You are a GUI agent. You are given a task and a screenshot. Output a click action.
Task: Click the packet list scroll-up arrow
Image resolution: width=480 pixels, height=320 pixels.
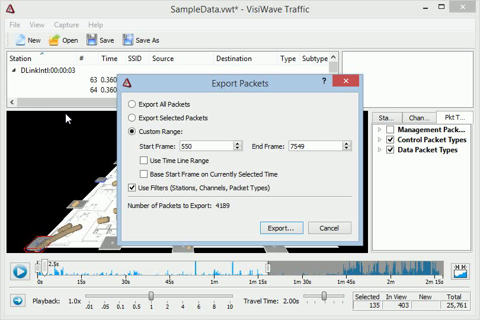(x=334, y=57)
